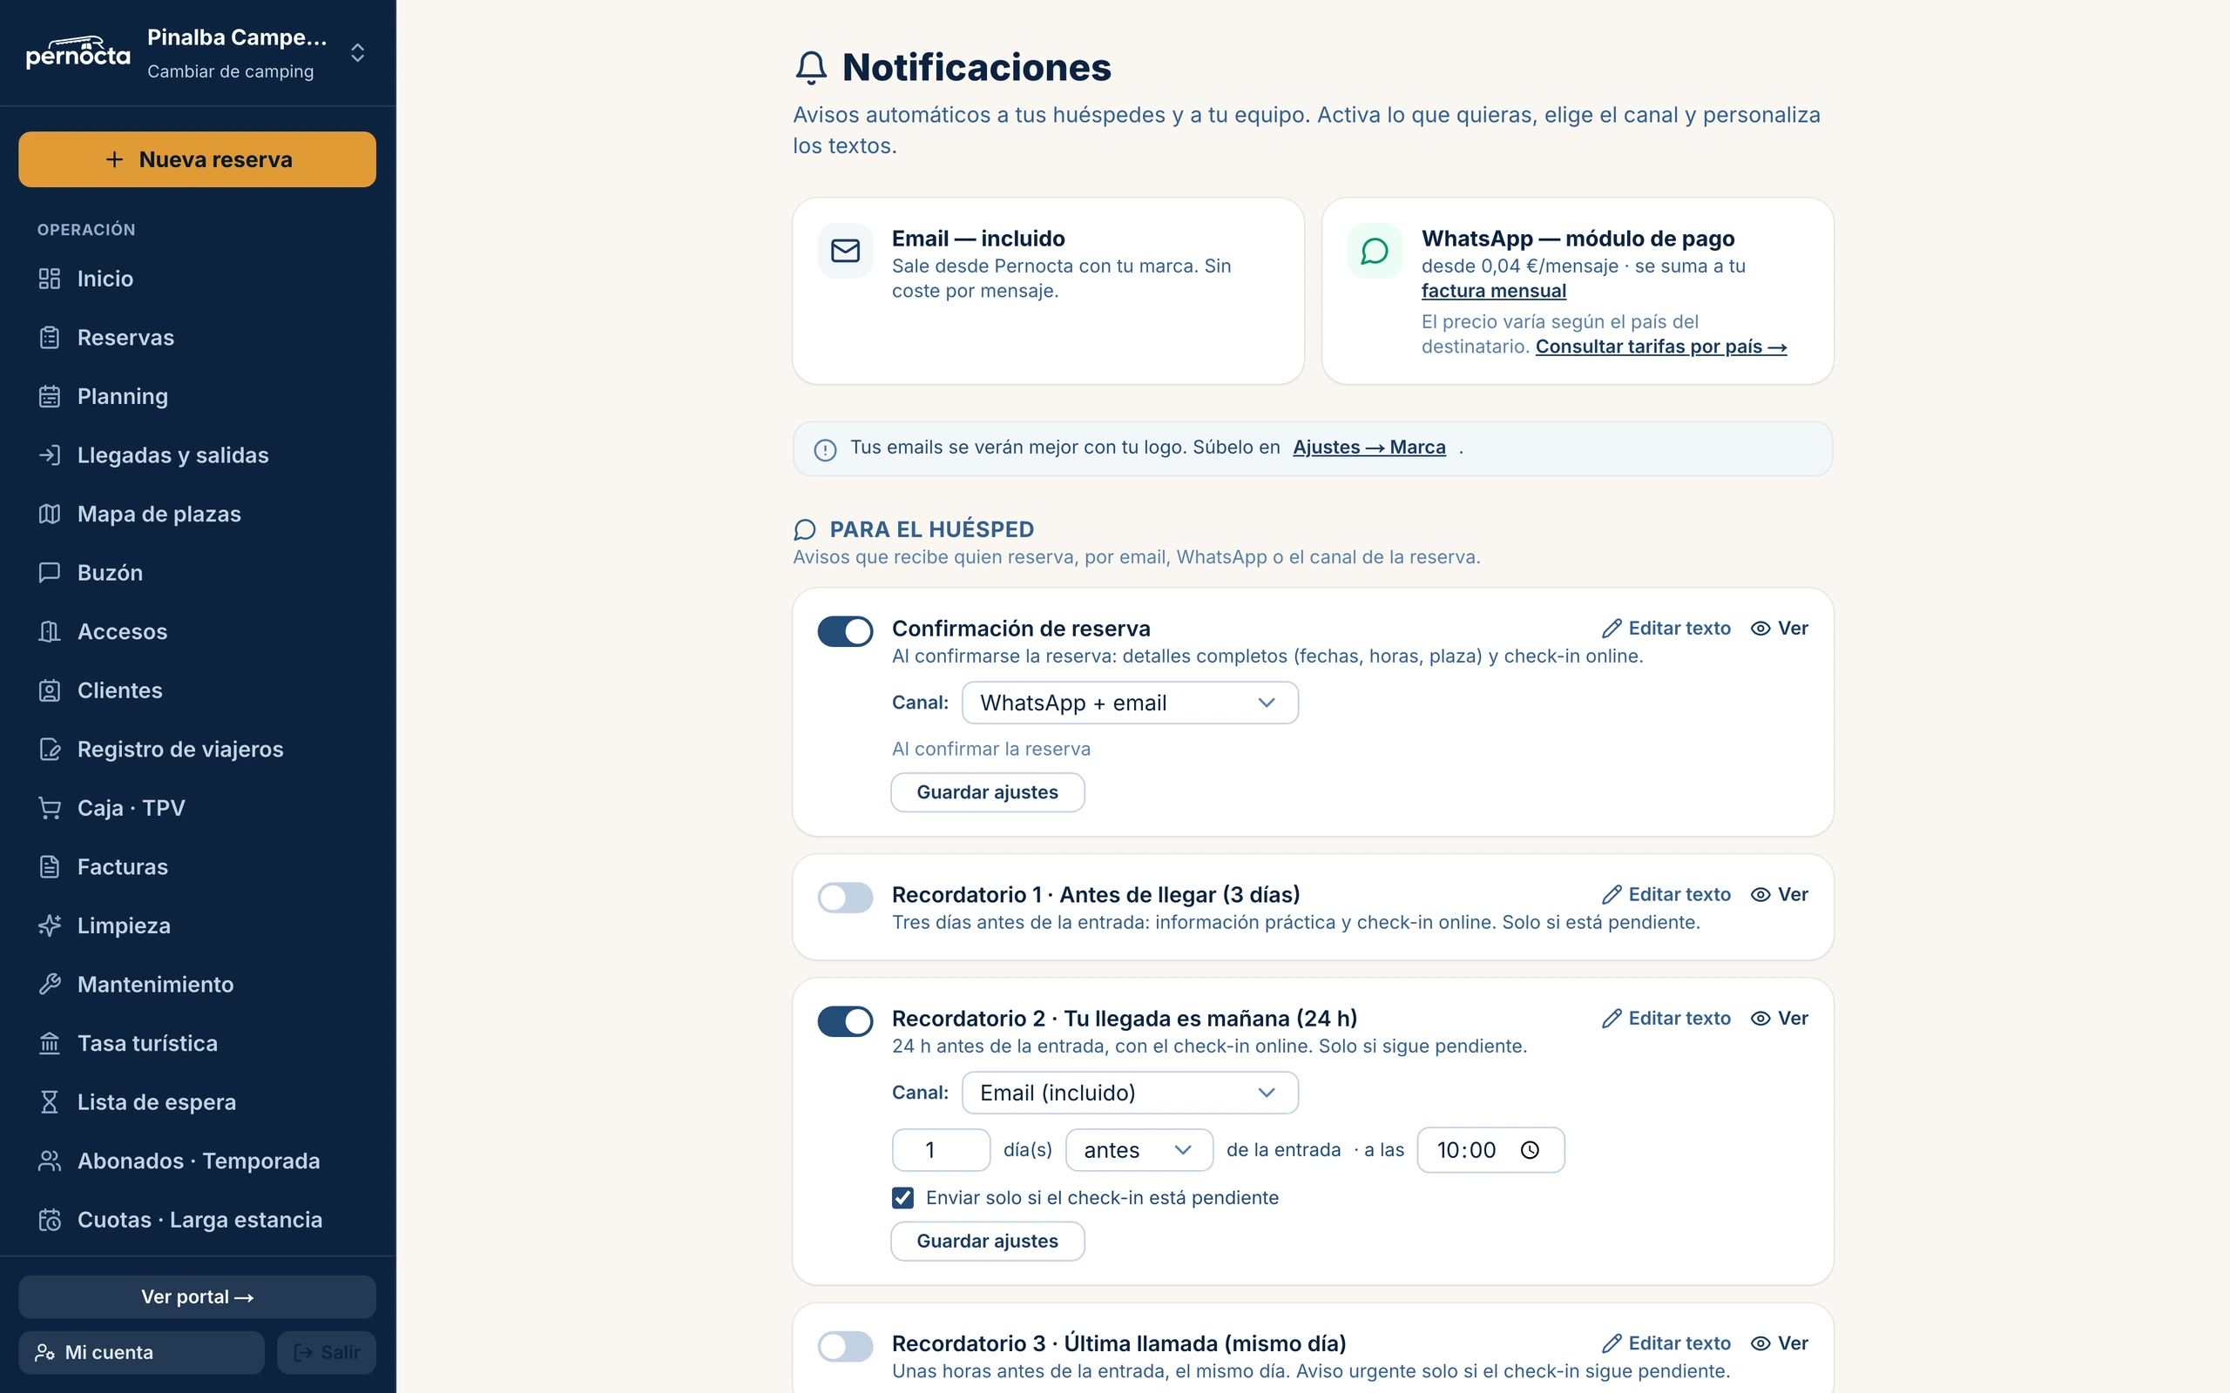Click the Registro de viajeros icon
Viewport: 2230px width, 1393px height.
[x=50, y=749]
